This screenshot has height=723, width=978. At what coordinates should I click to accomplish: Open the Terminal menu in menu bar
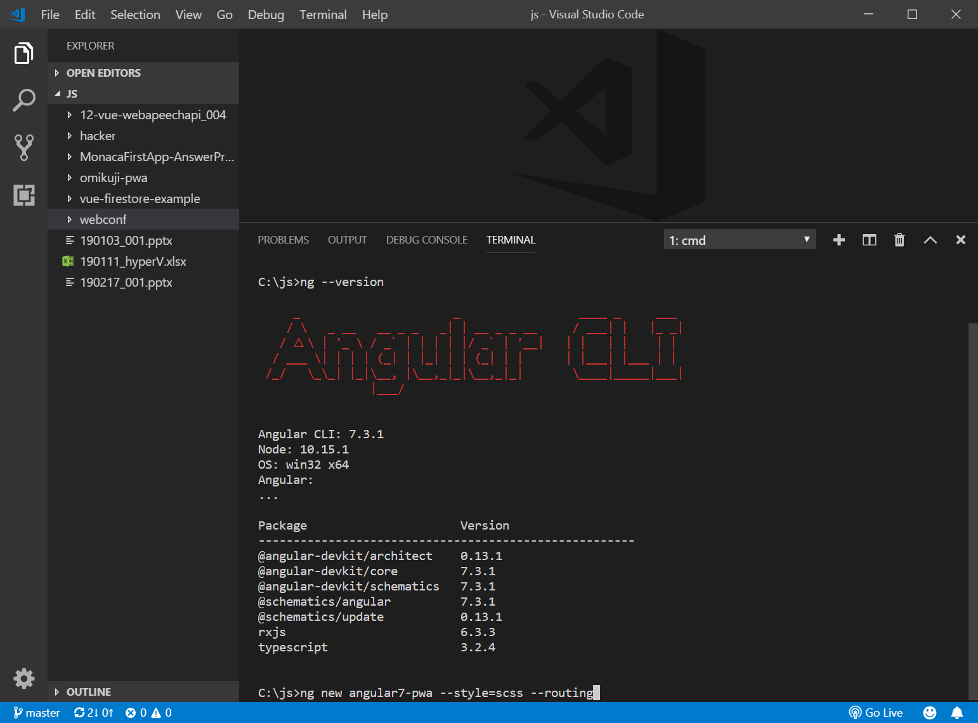(x=323, y=15)
